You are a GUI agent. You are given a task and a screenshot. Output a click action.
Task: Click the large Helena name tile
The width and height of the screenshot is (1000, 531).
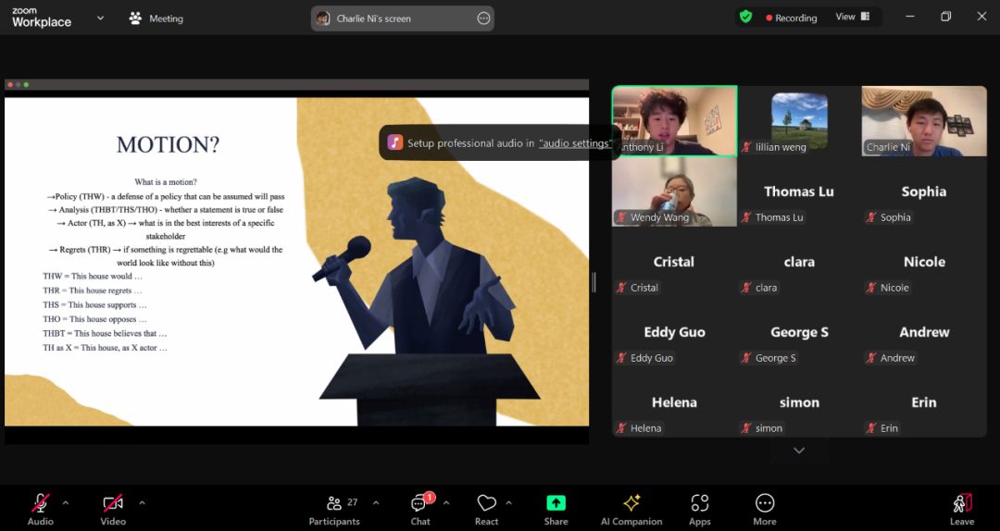point(674,402)
